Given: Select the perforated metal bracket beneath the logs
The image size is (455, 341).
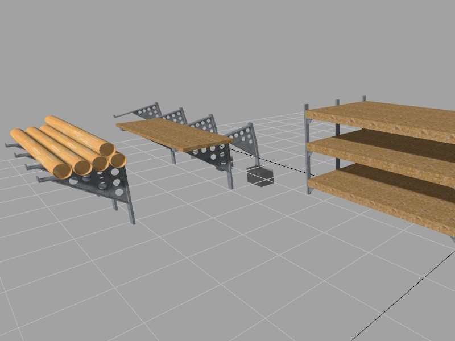Looking at the screenshot, I should [x=105, y=185].
